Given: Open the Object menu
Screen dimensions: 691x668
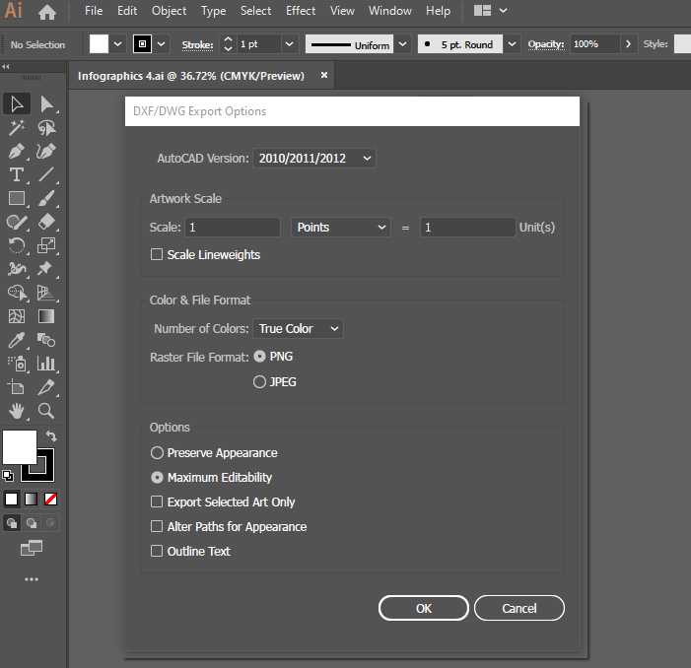Looking at the screenshot, I should click(169, 11).
